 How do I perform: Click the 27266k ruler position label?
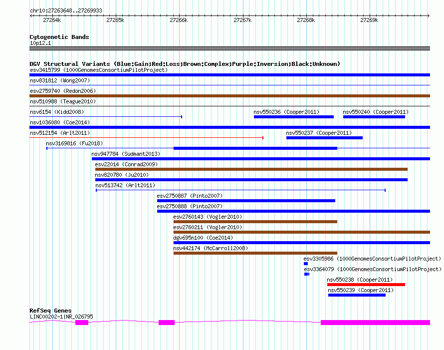tap(179, 20)
